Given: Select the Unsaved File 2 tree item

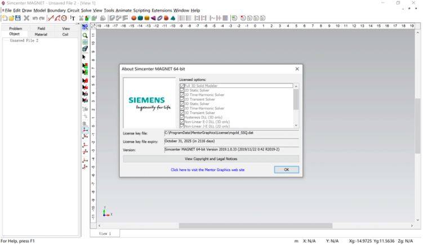Looking at the screenshot, I should pyautogui.click(x=24, y=41).
